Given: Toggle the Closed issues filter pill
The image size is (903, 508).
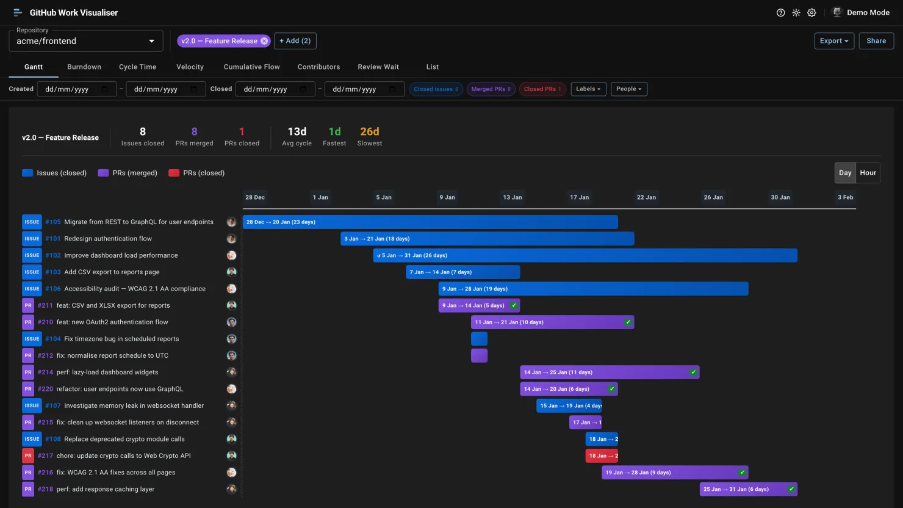Looking at the screenshot, I should point(435,89).
